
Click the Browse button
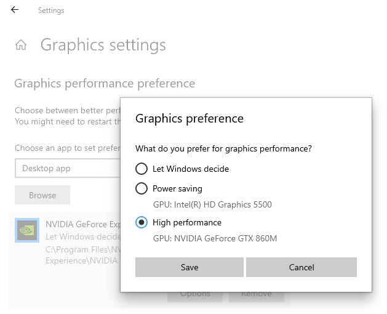(42, 195)
